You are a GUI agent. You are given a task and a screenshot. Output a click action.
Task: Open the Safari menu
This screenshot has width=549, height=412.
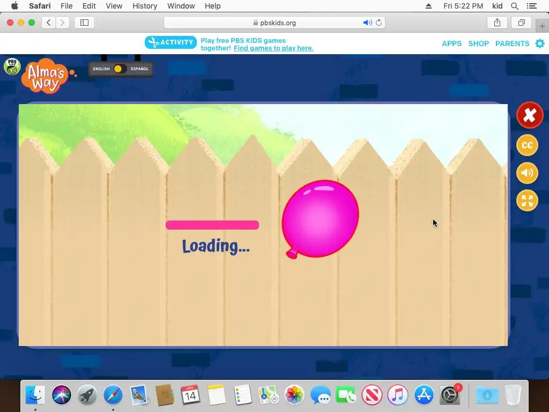pos(40,6)
